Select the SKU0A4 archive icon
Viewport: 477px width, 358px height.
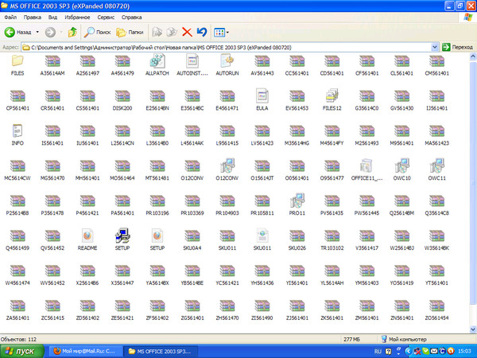(x=192, y=236)
